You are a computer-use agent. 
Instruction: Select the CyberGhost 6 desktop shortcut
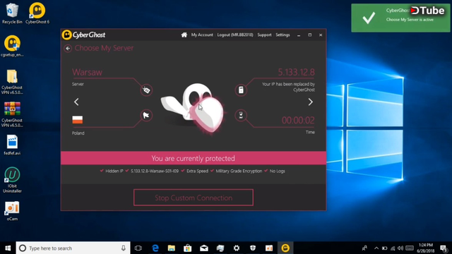(37, 13)
